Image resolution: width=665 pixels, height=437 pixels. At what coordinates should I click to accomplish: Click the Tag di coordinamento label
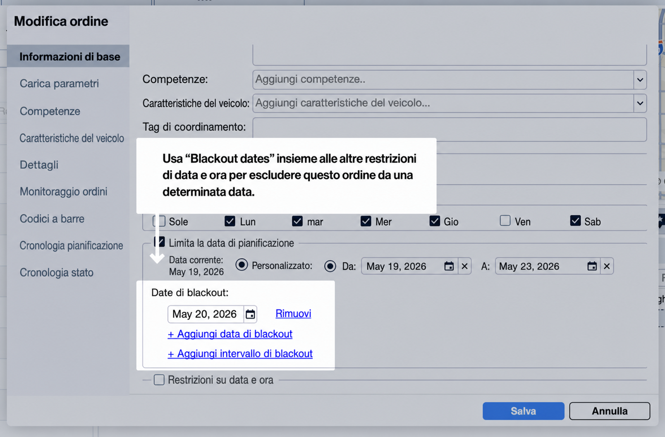click(194, 127)
